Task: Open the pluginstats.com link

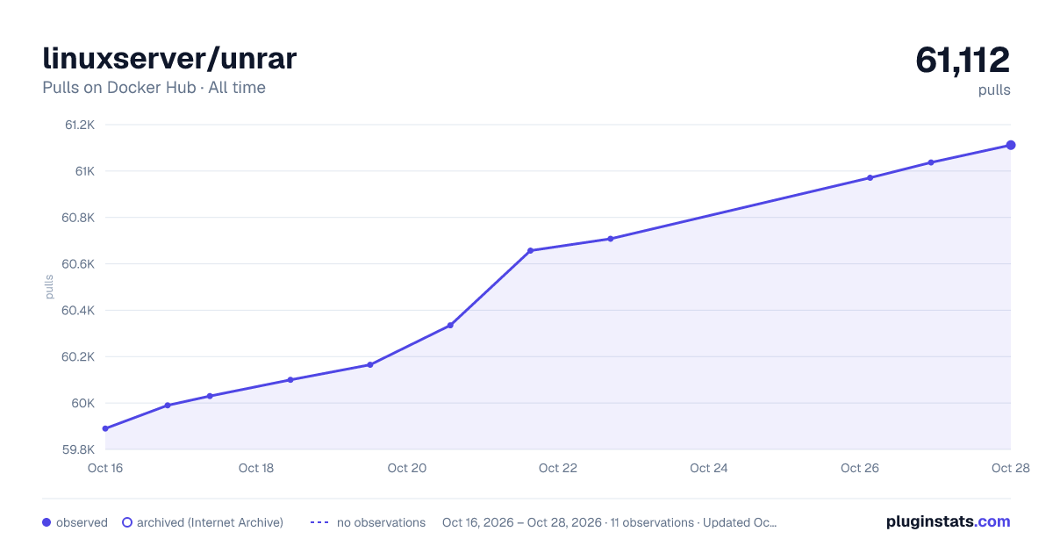Action: 948,521
